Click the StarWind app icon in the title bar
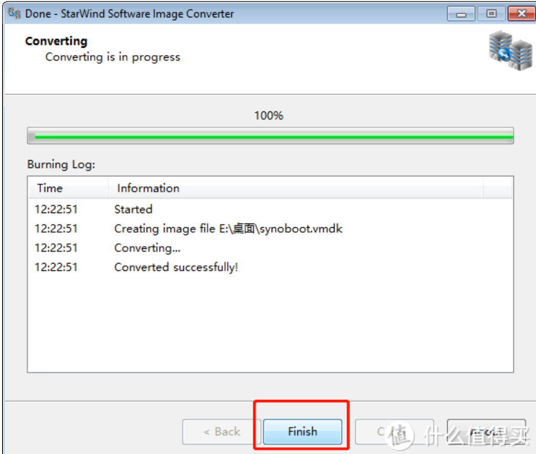The width and height of the screenshot is (536, 454). coord(14,14)
